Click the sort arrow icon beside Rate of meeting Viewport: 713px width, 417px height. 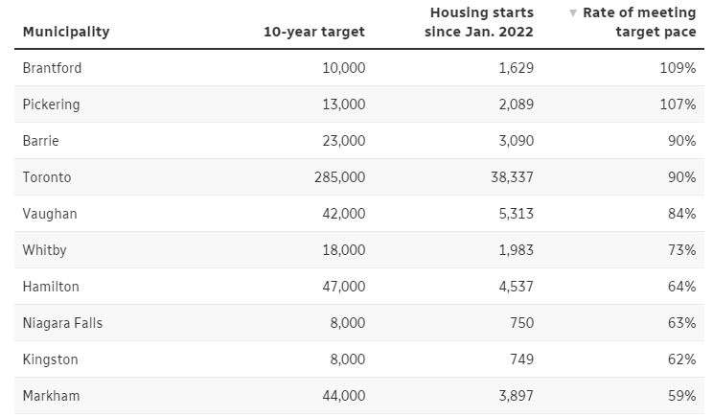tap(573, 13)
